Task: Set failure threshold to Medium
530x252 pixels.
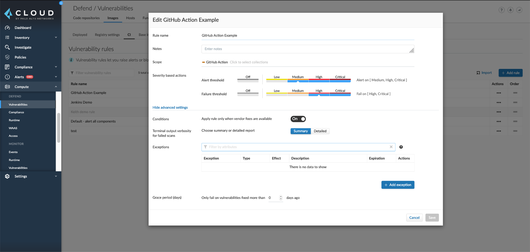Action: coord(298,93)
